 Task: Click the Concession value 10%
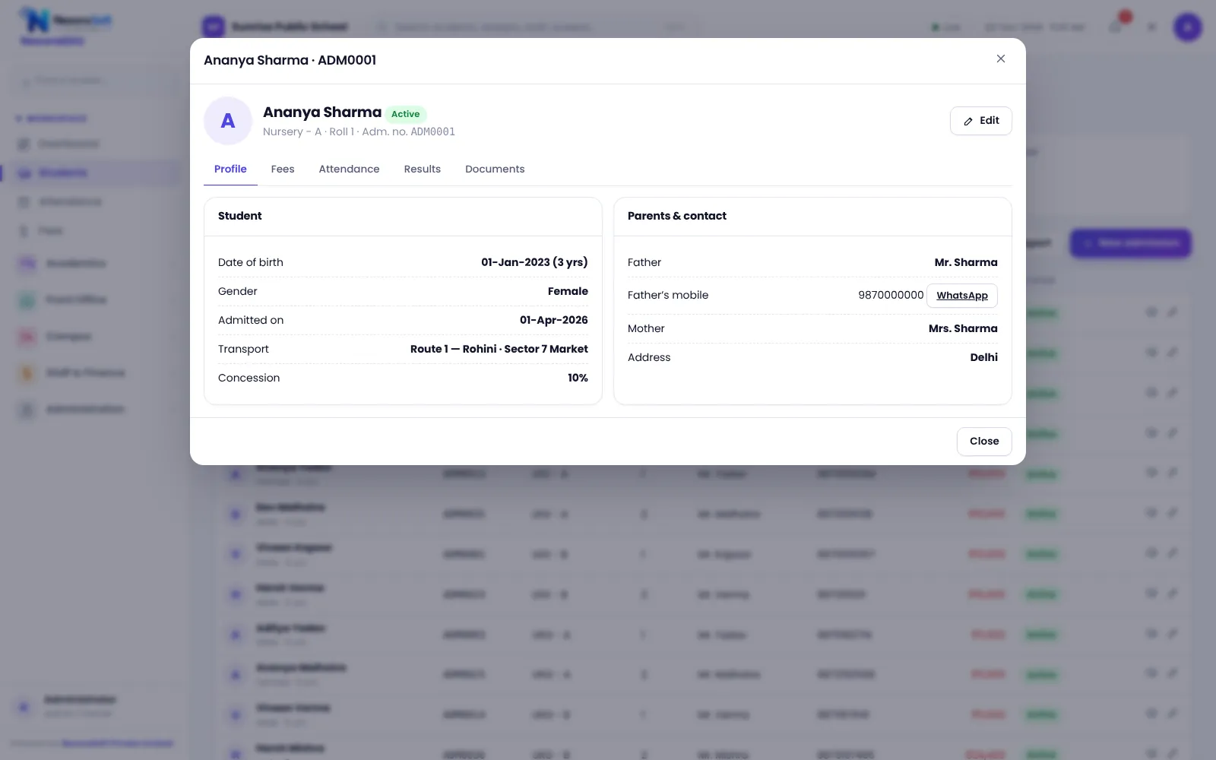(578, 378)
